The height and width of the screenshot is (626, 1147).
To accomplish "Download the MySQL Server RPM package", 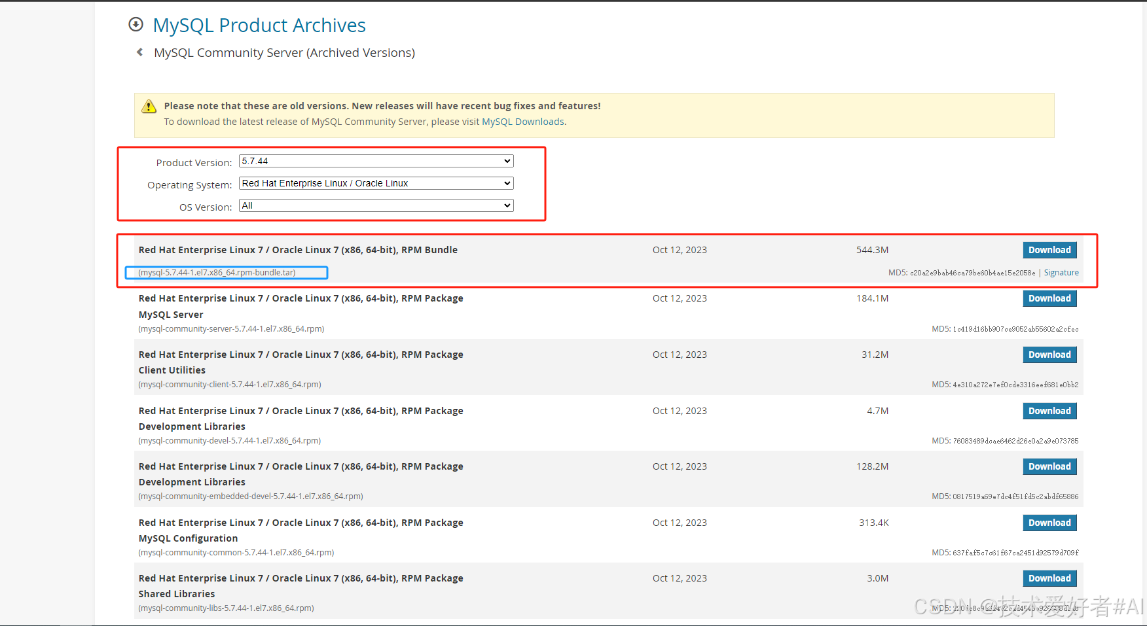I will coord(1049,298).
